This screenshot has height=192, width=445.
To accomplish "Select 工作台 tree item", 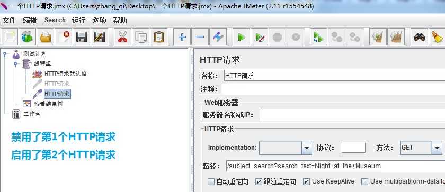I will pyautogui.click(x=32, y=114).
